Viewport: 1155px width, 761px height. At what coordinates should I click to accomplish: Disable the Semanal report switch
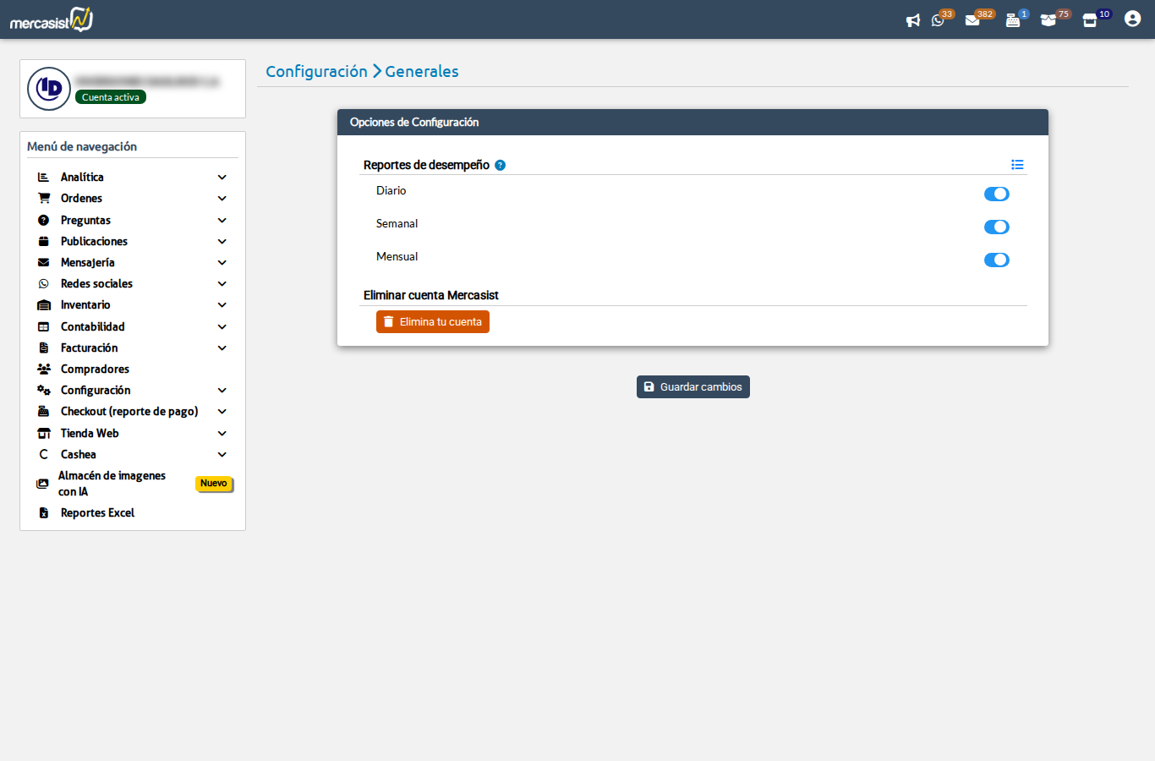(x=996, y=227)
